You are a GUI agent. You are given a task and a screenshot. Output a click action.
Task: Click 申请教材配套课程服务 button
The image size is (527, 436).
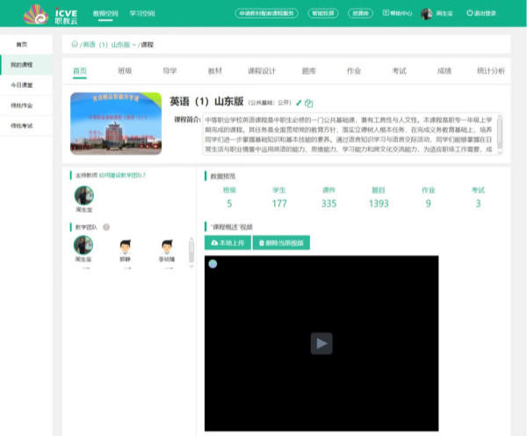(266, 13)
